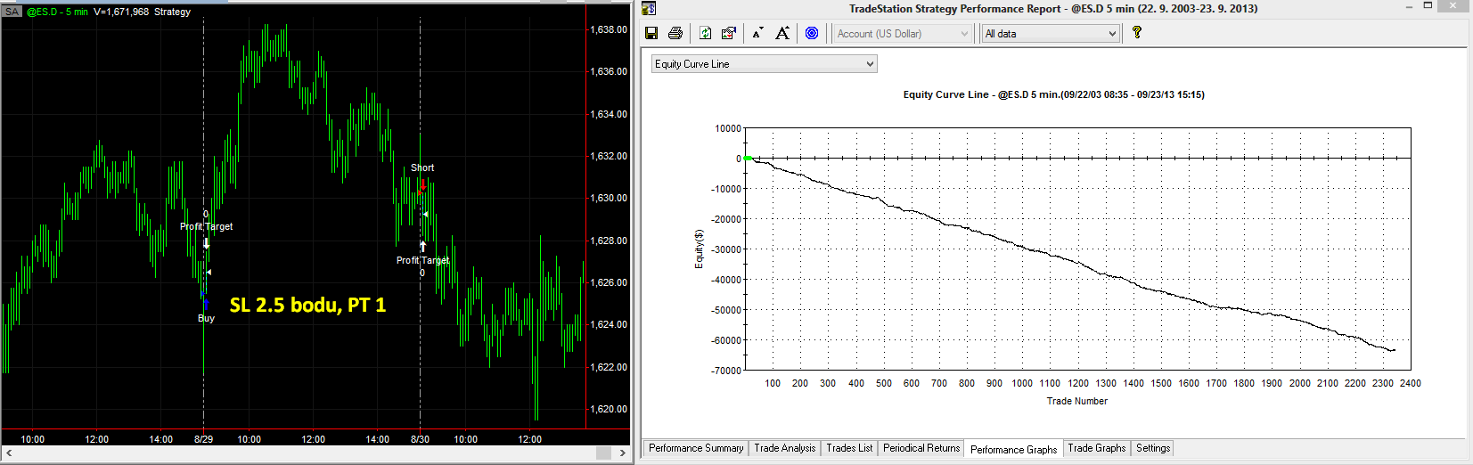Open the Trade Graphs tab
Viewport: 1473px width, 465px height.
click(1097, 448)
